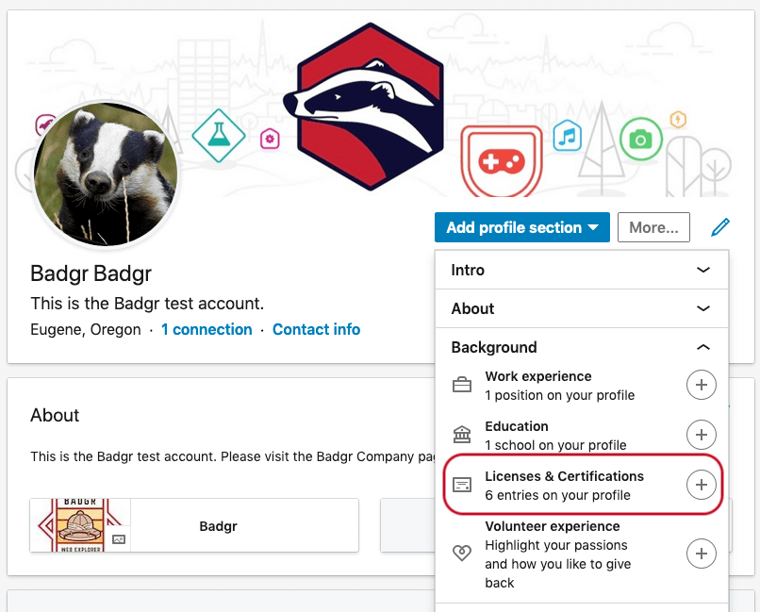This screenshot has width=760, height=612.
Task: Follow the 1 connection link
Action: coord(207,329)
